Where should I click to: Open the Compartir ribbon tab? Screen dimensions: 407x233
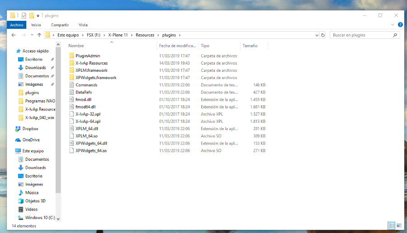60,25
